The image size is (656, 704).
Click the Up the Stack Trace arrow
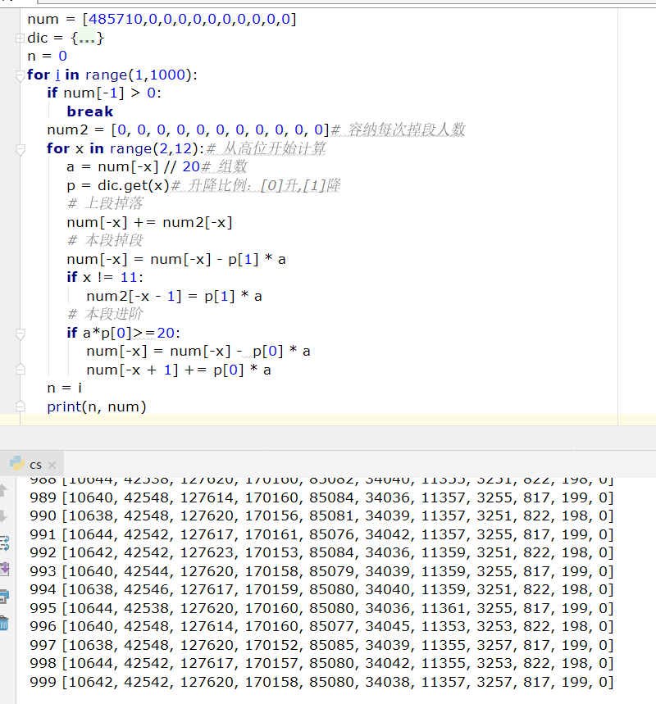click(x=4, y=490)
